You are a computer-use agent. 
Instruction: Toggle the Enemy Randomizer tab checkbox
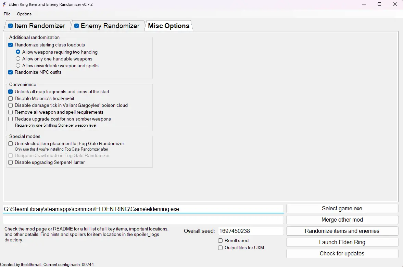click(77, 26)
